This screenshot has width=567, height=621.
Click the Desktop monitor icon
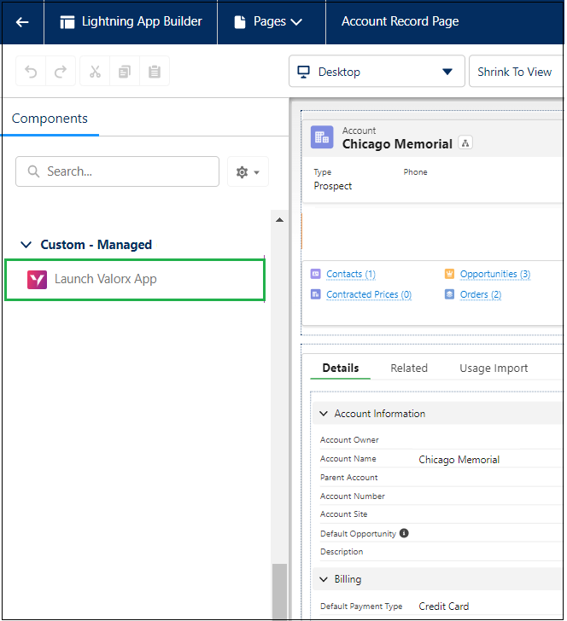[303, 72]
